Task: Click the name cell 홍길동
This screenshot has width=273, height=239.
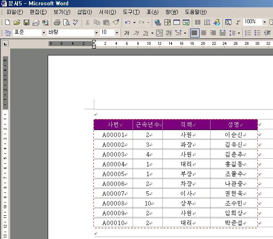Action: click(234, 164)
